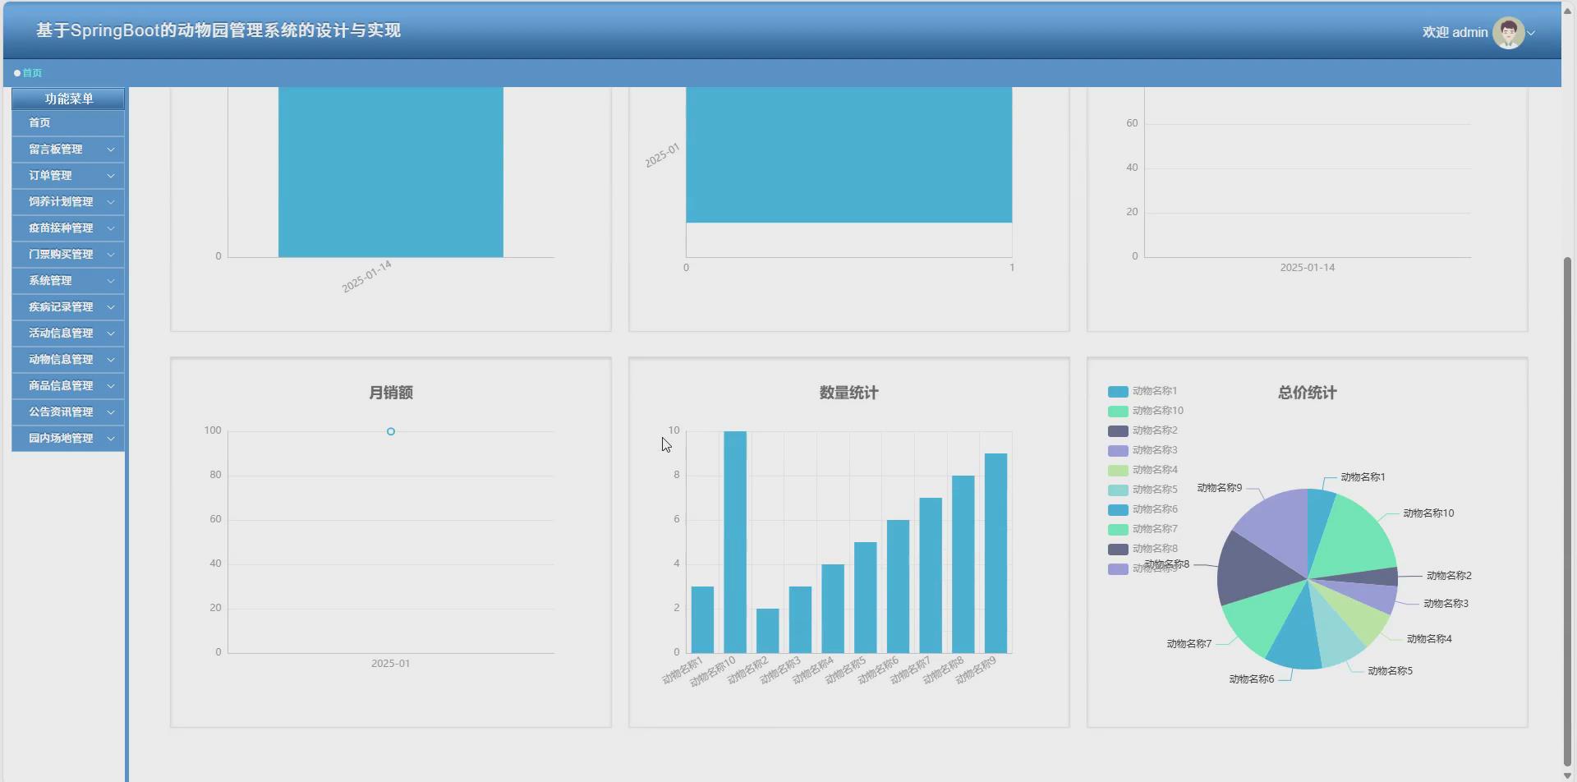Click the 基于SpringBoot的动物园管理系统 header title
This screenshot has height=782, width=1577.
click(x=218, y=30)
